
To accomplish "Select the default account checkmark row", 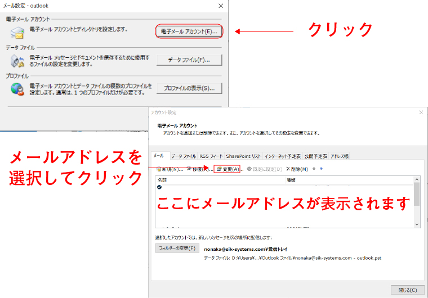I will point(284,187).
